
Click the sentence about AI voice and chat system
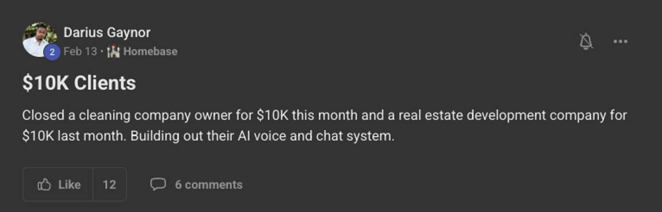(262, 136)
